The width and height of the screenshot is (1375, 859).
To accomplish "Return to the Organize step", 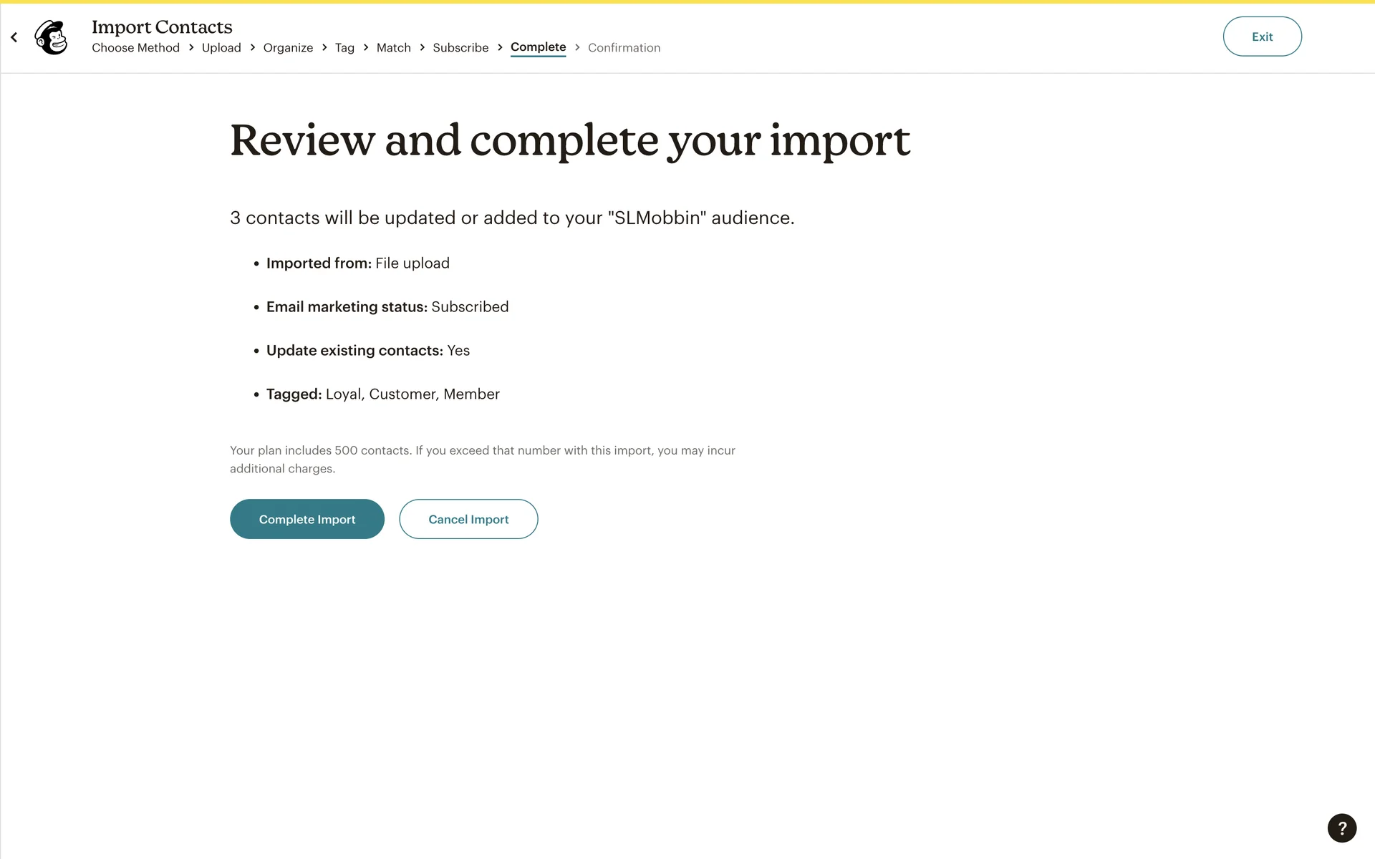I will (x=288, y=48).
